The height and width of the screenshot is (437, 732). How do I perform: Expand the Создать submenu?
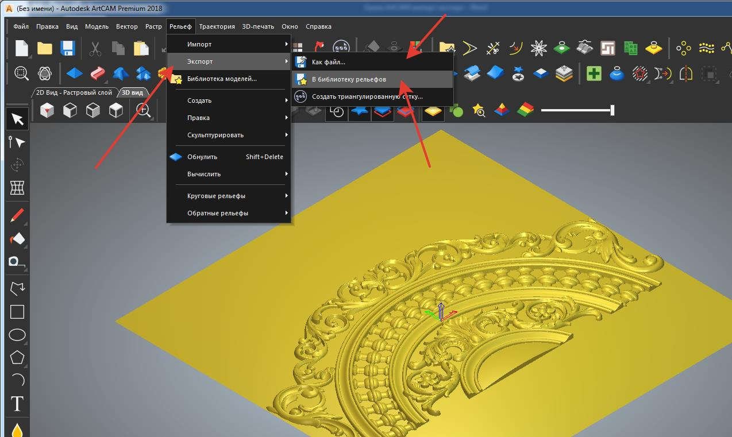coord(229,100)
